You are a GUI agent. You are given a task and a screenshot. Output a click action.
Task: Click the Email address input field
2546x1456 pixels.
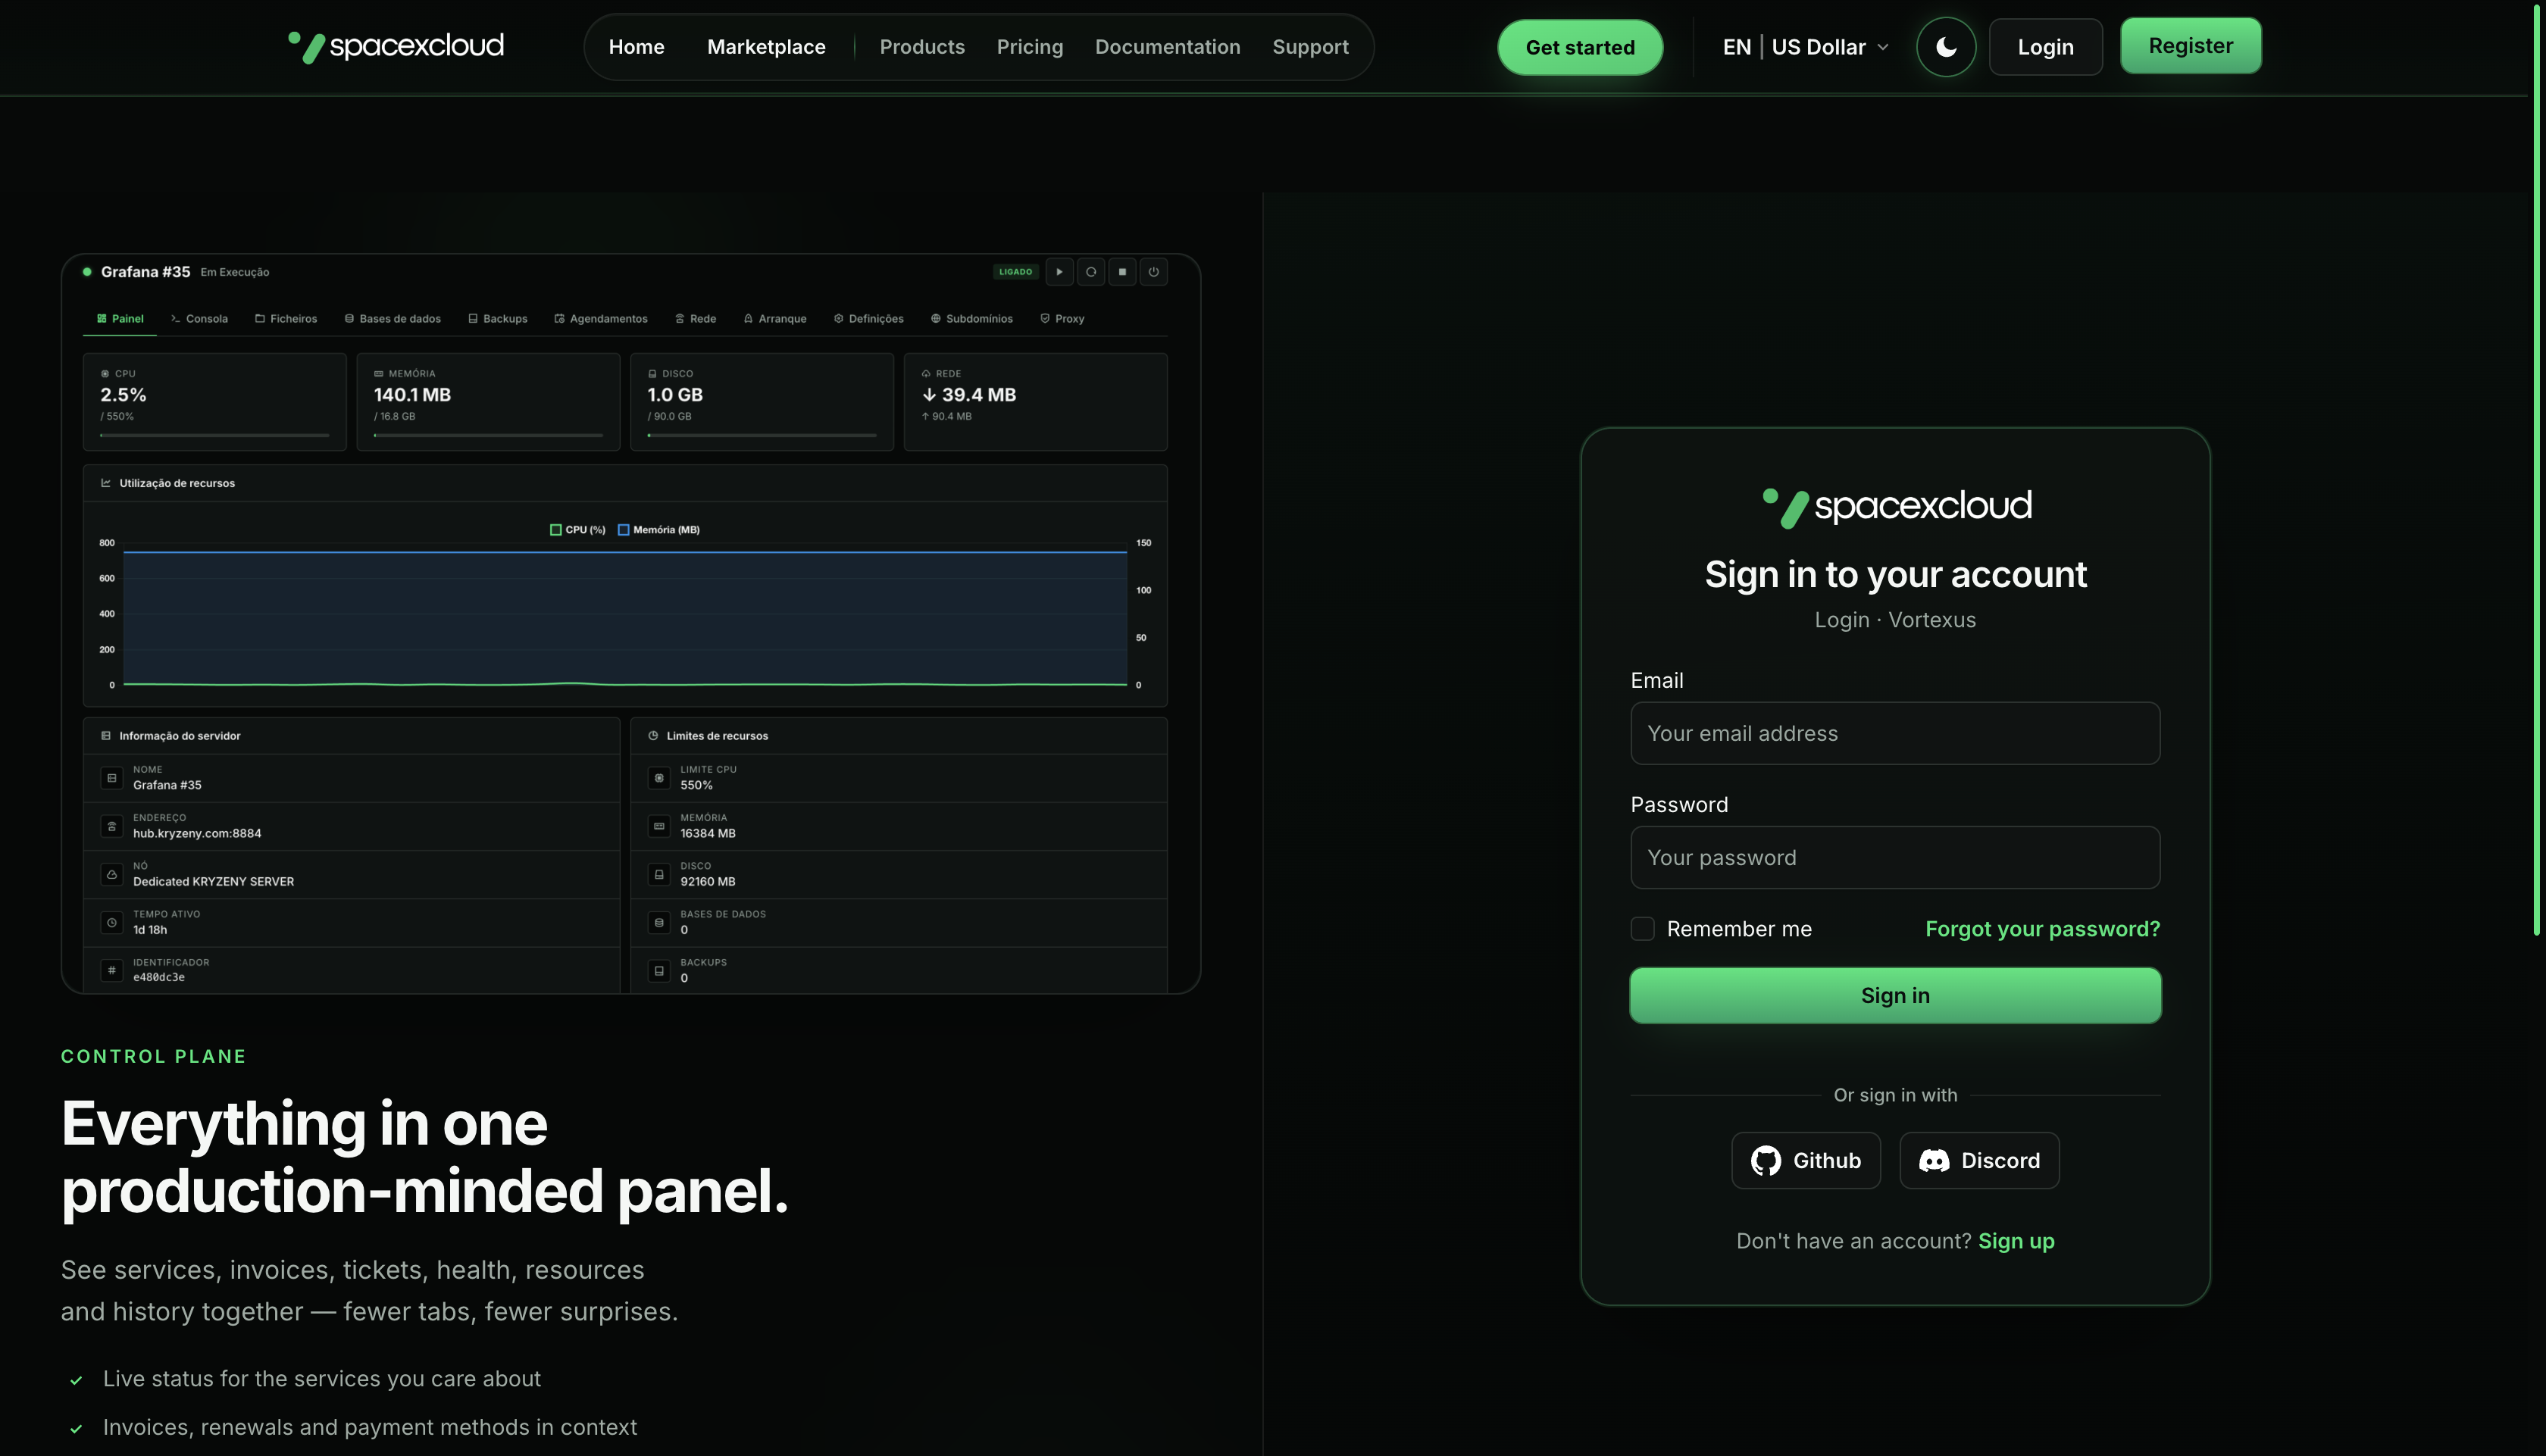coord(1895,733)
